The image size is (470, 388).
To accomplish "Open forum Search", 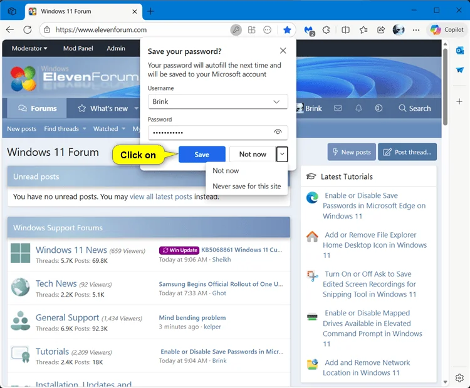I will [x=415, y=108].
